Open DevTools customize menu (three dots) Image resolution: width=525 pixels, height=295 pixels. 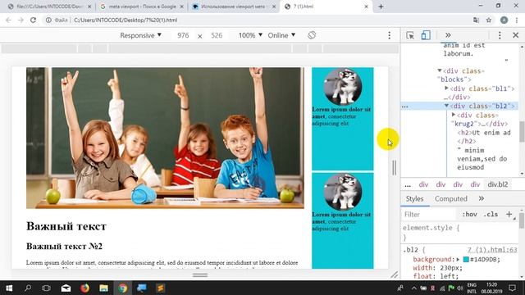[x=500, y=35]
